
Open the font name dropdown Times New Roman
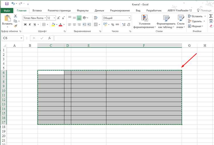click(x=45, y=18)
